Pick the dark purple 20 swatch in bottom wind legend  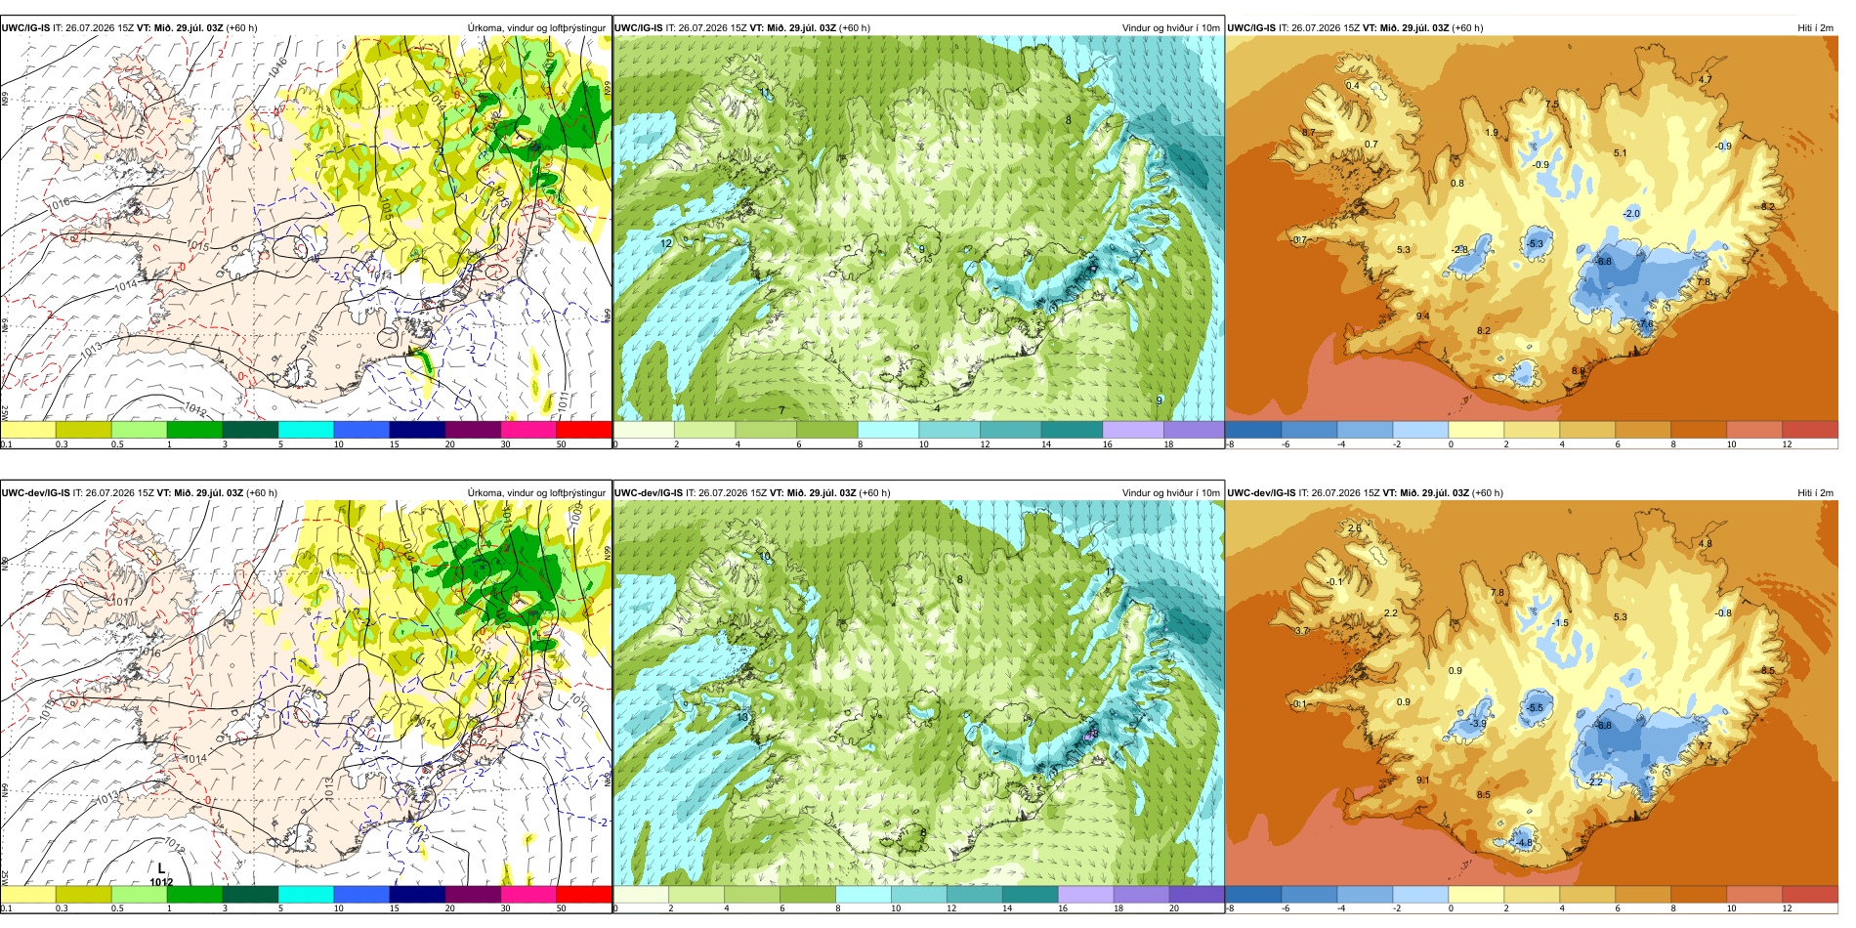(x=1196, y=894)
